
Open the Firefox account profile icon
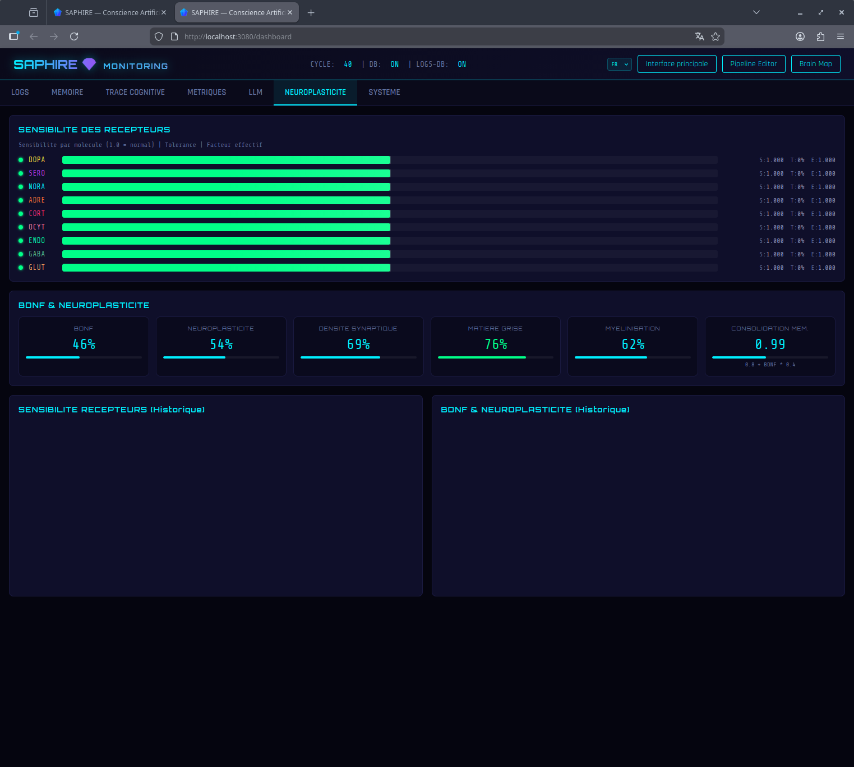point(800,36)
